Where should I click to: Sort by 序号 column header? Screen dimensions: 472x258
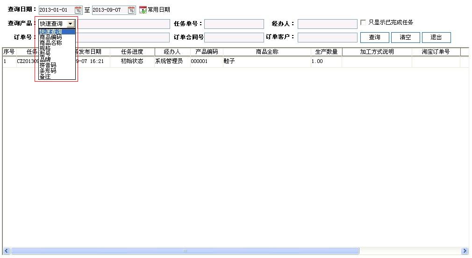point(9,52)
